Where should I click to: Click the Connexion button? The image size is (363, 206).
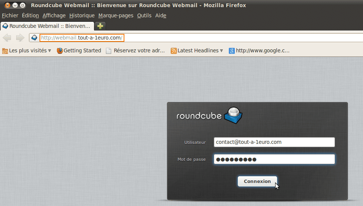[257, 181]
